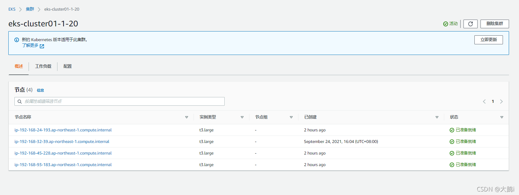This screenshot has height=195, width=519.
Task: Go to the previous page of nodes
Action: coord(484,102)
